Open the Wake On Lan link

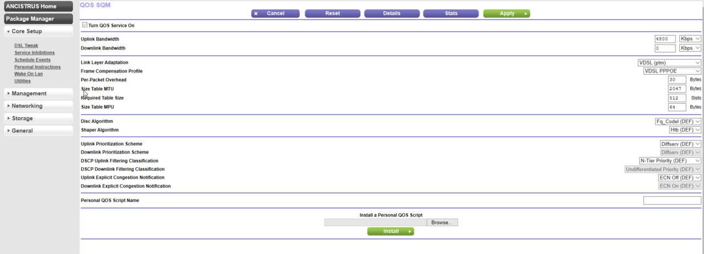pyautogui.click(x=29, y=74)
